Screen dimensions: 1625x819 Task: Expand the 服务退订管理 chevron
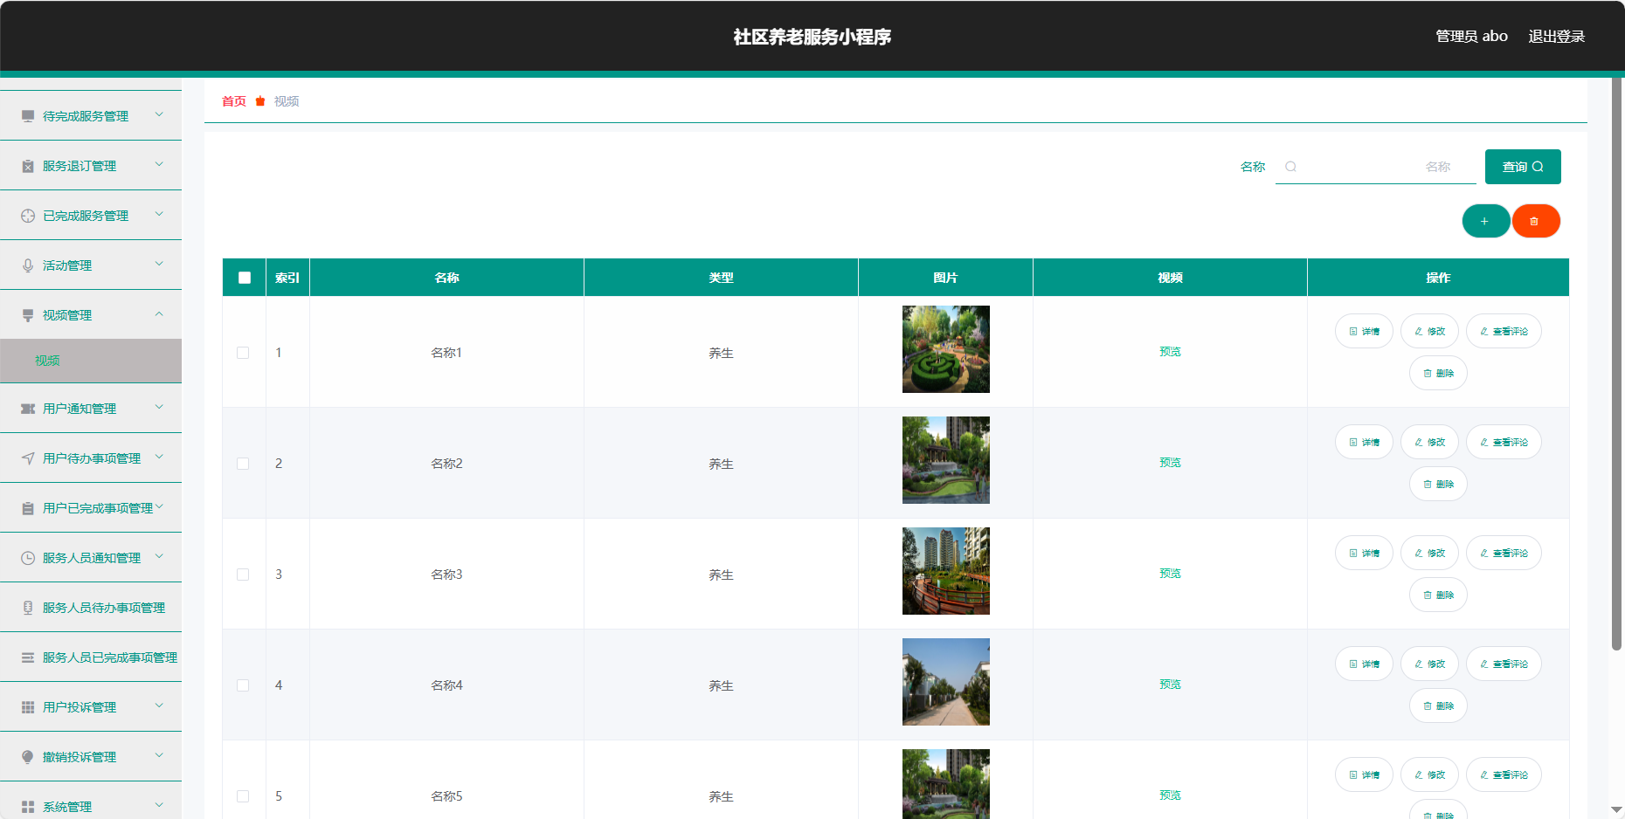point(159,164)
